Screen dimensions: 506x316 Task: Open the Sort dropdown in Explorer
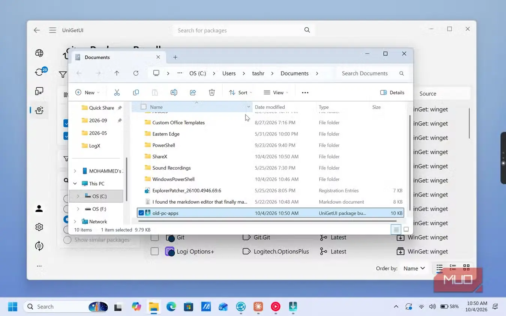coord(241,92)
